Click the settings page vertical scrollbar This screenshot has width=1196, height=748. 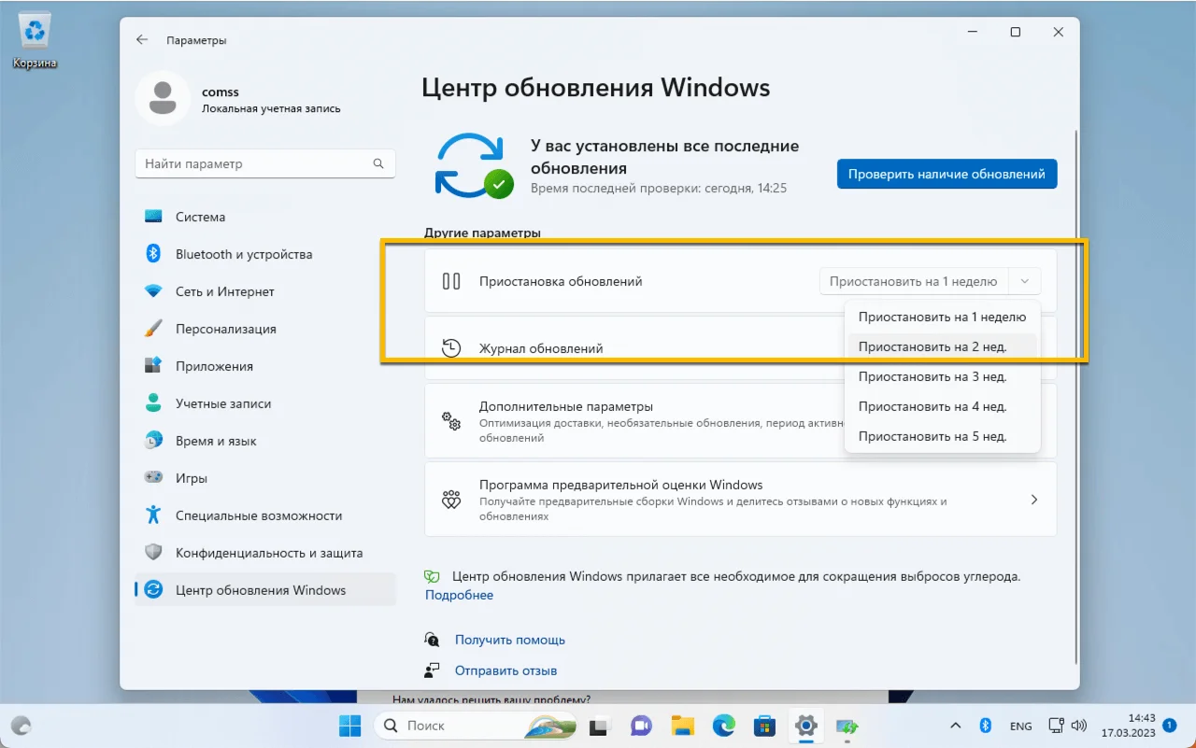1075,397
